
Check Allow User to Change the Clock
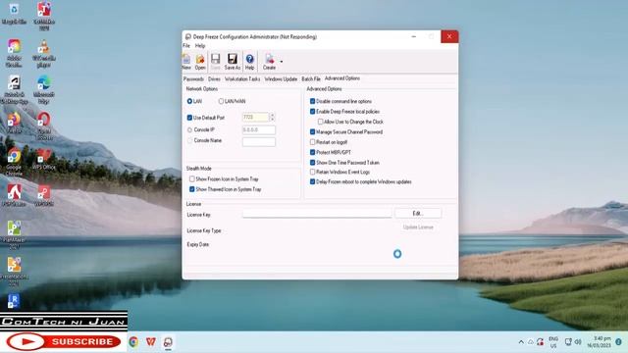point(320,122)
